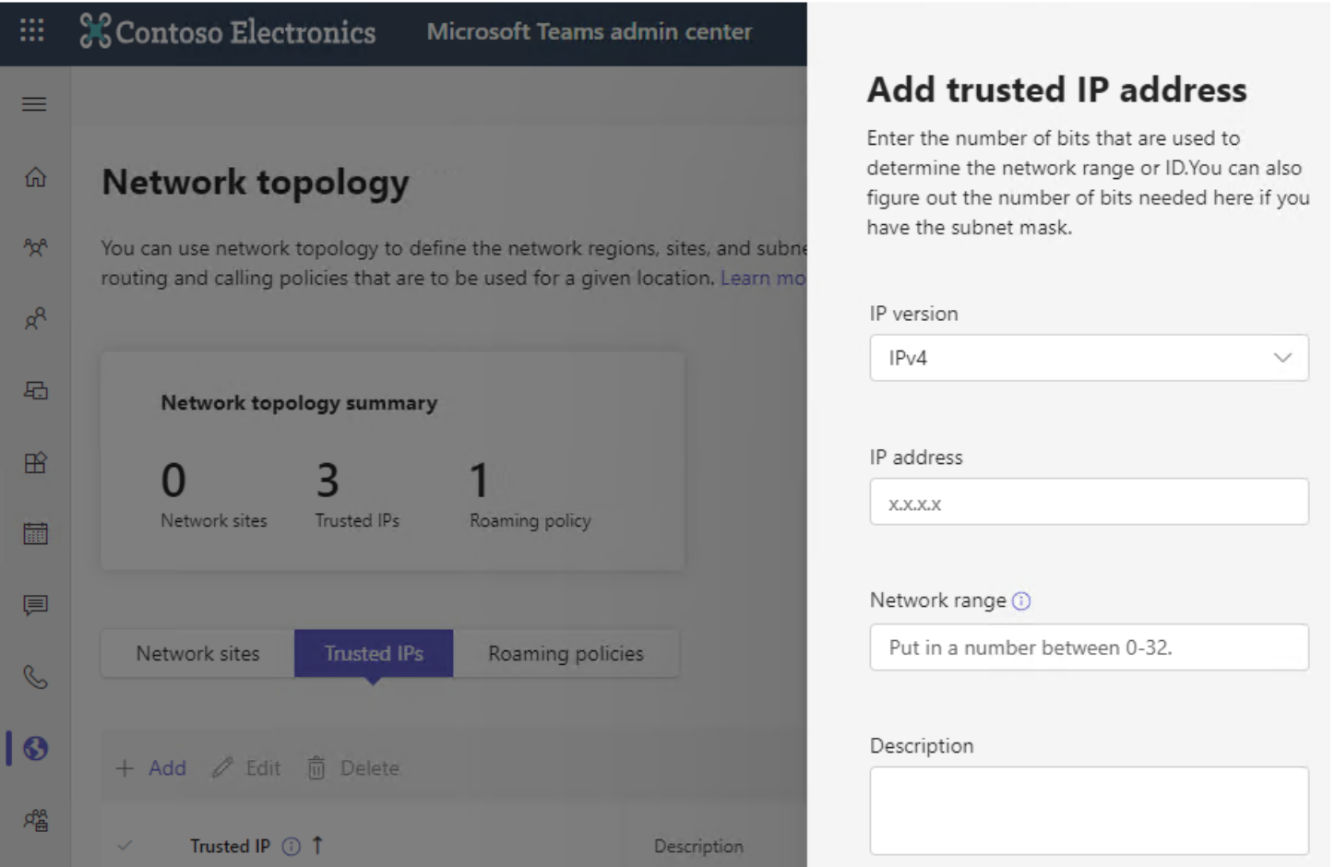
Task: Collapse the navigation hamburger menu
Action: coord(34,104)
